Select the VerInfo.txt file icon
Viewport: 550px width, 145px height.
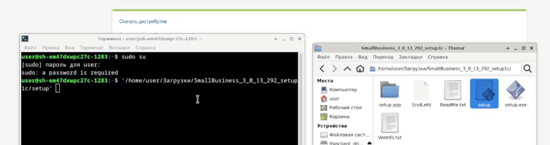[390, 123]
